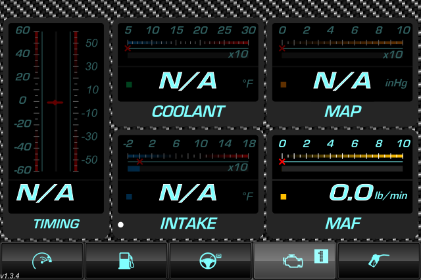This screenshot has height=280, width=421.
Task: Click the INTAKE label
Action: (189, 223)
